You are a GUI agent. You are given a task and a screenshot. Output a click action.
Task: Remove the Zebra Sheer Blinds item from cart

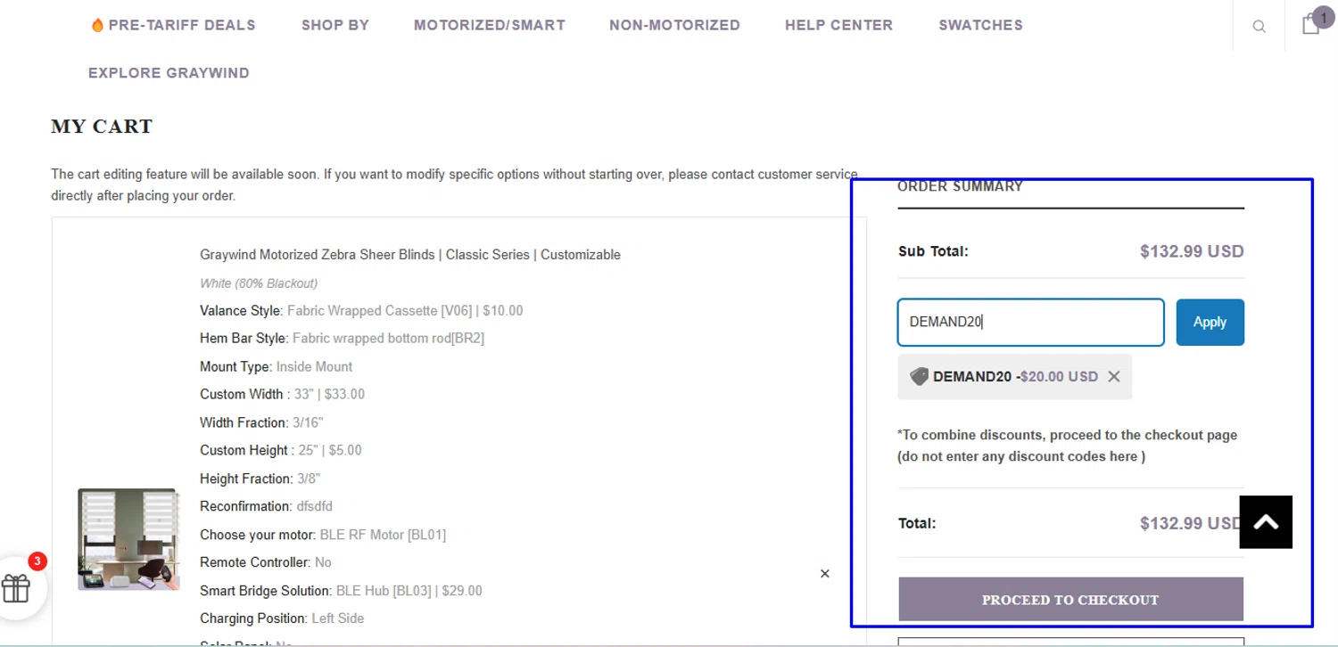[x=825, y=574]
